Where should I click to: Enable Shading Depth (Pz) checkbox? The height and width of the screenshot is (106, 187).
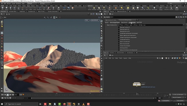[119, 29]
